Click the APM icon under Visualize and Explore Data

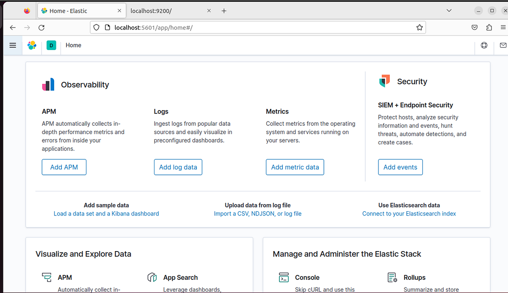pyautogui.click(x=47, y=277)
